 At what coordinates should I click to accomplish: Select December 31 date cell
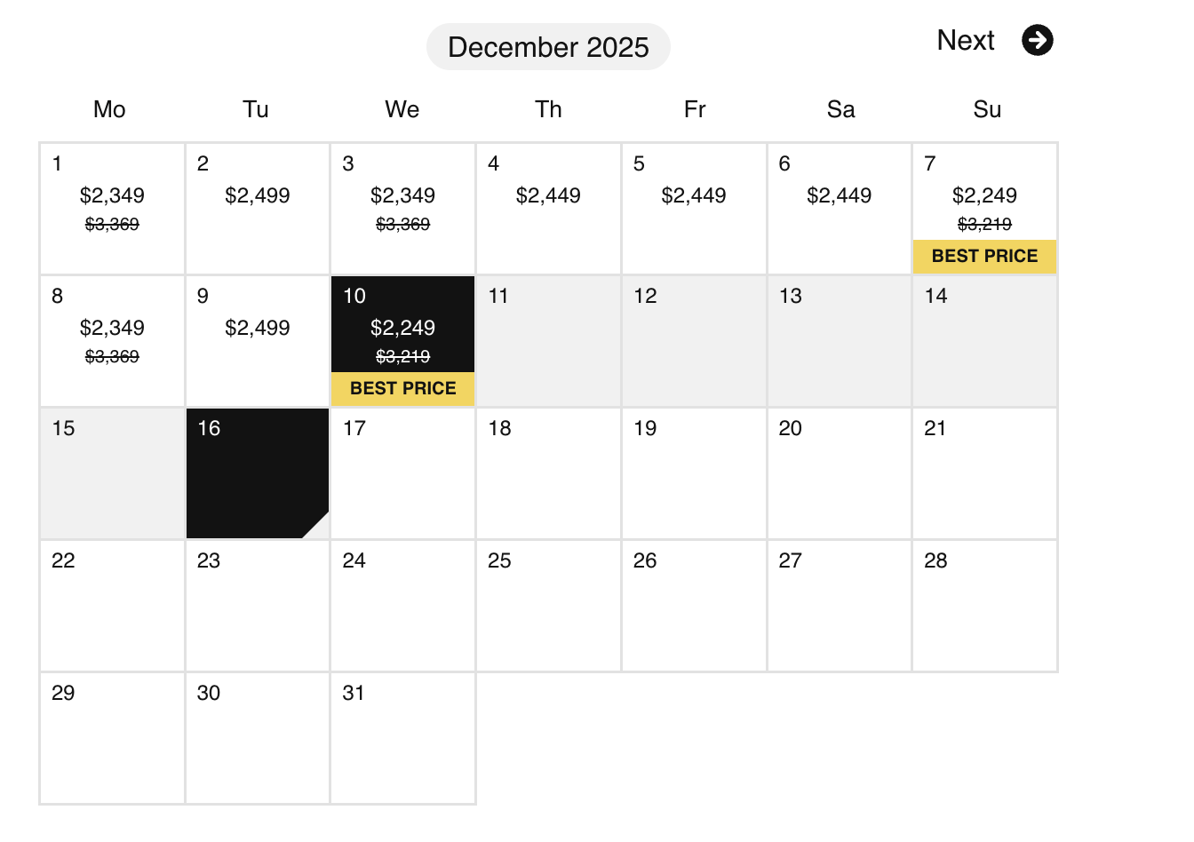pos(402,738)
